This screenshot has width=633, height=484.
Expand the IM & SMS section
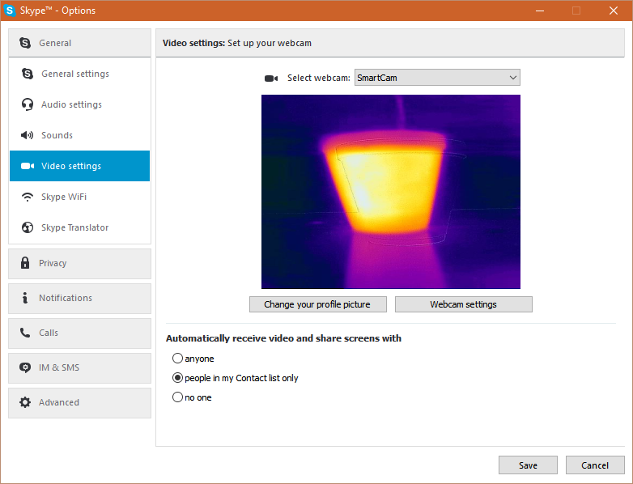[79, 368]
